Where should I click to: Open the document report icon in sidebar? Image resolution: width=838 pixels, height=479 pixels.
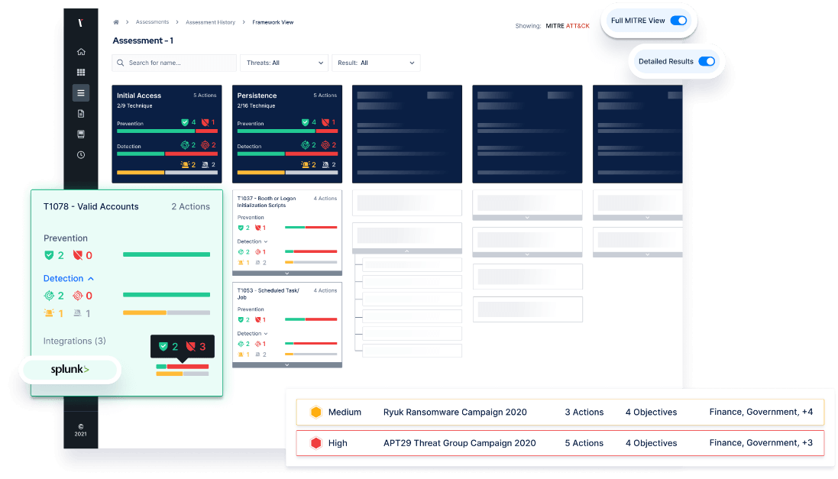pyautogui.click(x=81, y=113)
